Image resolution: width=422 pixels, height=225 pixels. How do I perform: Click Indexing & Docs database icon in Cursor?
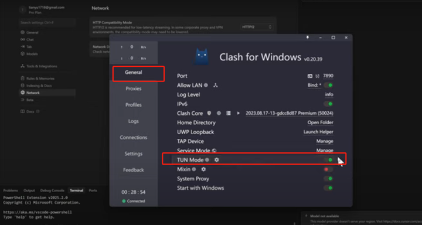pyautogui.click(x=23, y=86)
